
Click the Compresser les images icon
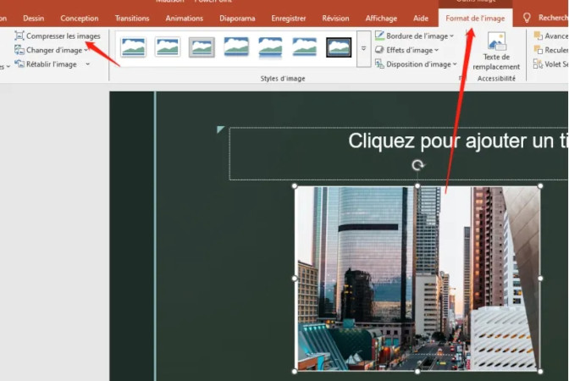point(19,36)
